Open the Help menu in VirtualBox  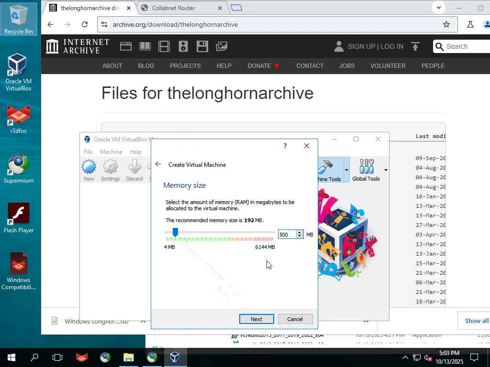pyautogui.click(x=135, y=151)
